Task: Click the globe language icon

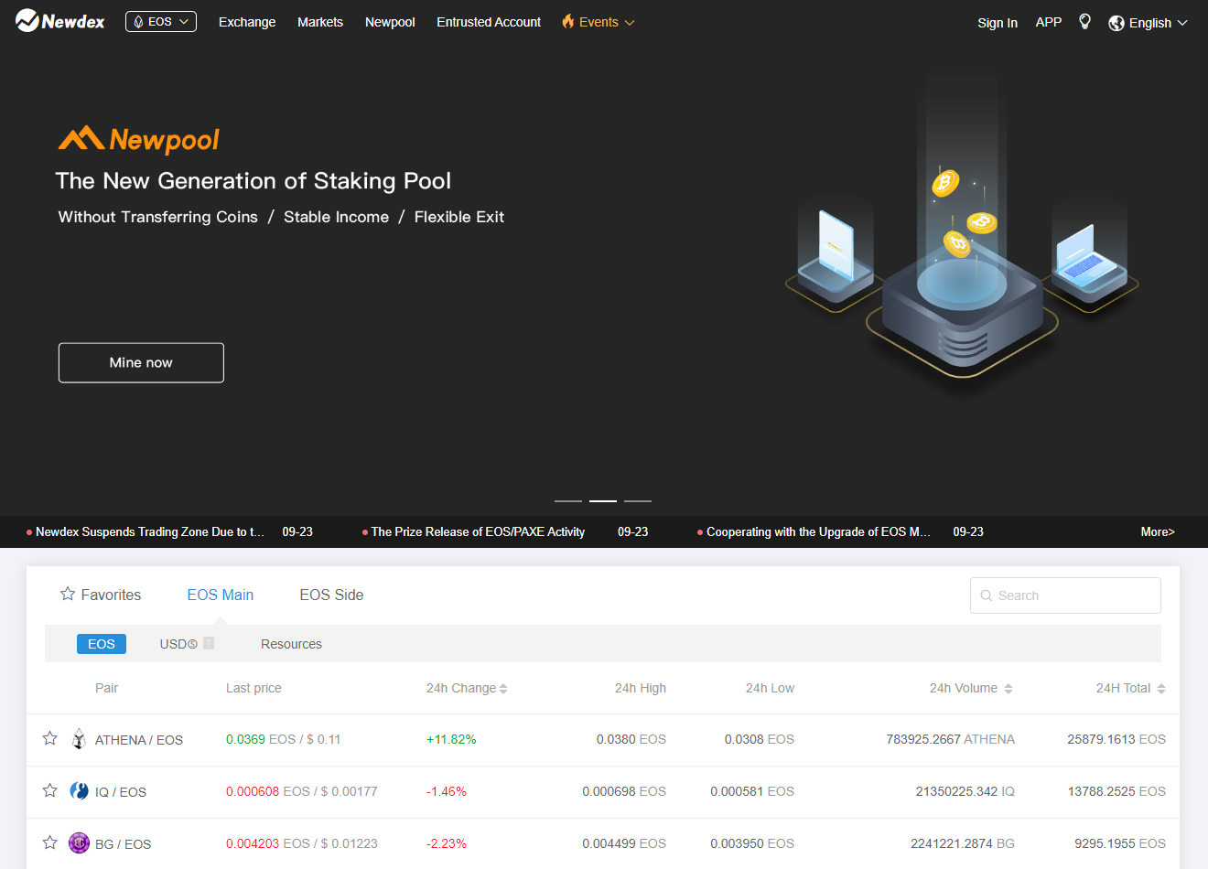Action: click(1116, 23)
